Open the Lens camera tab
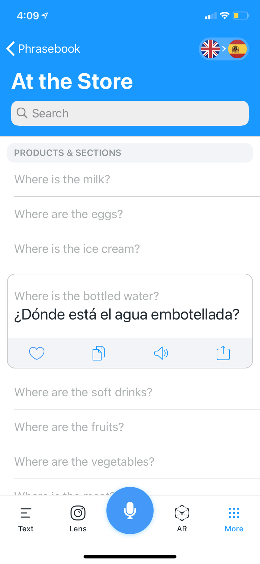The image size is (260, 564). pos(78,518)
